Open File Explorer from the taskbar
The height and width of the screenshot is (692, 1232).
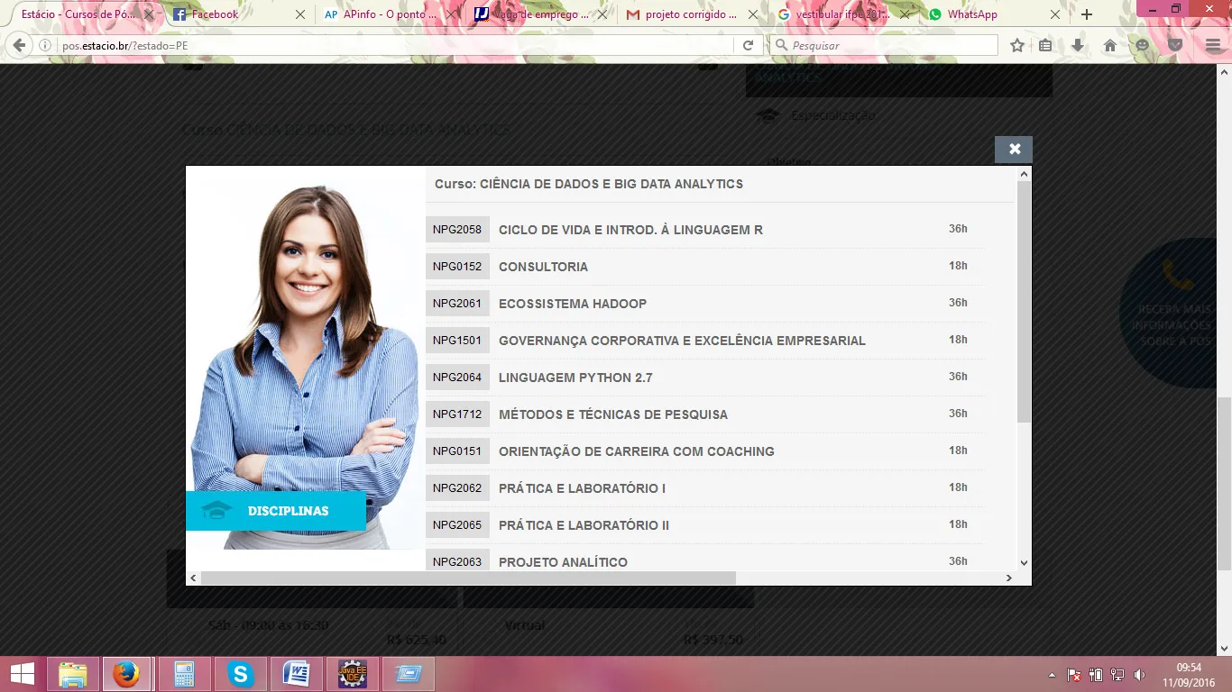72,674
